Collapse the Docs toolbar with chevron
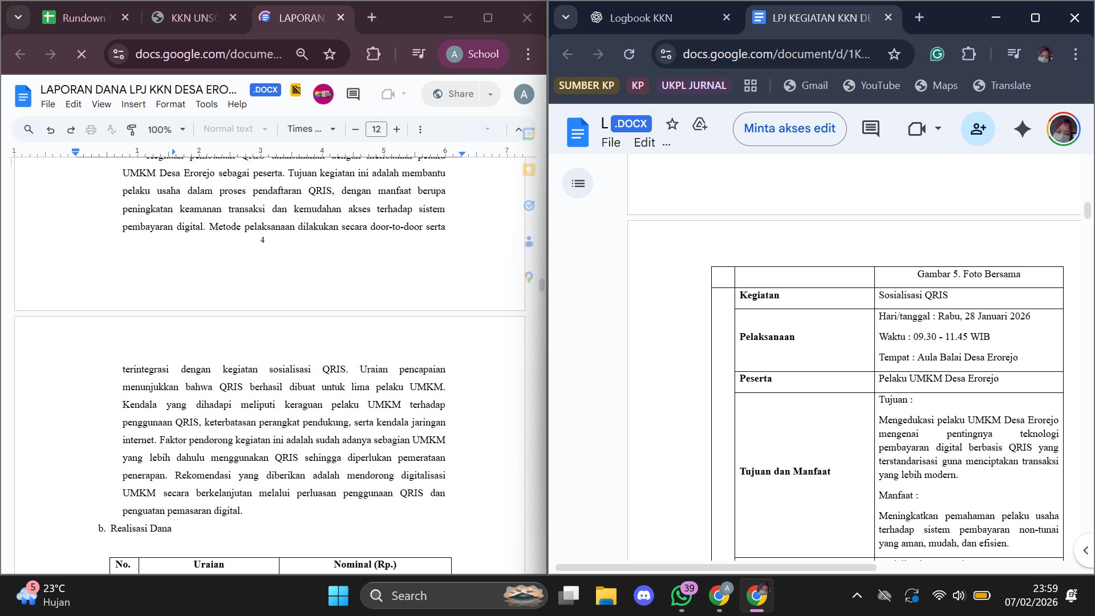The image size is (1095, 616). (518, 129)
